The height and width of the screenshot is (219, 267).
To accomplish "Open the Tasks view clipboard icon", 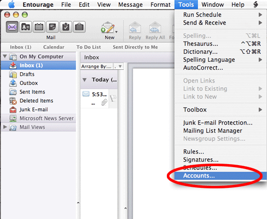I will pos(66,27).
